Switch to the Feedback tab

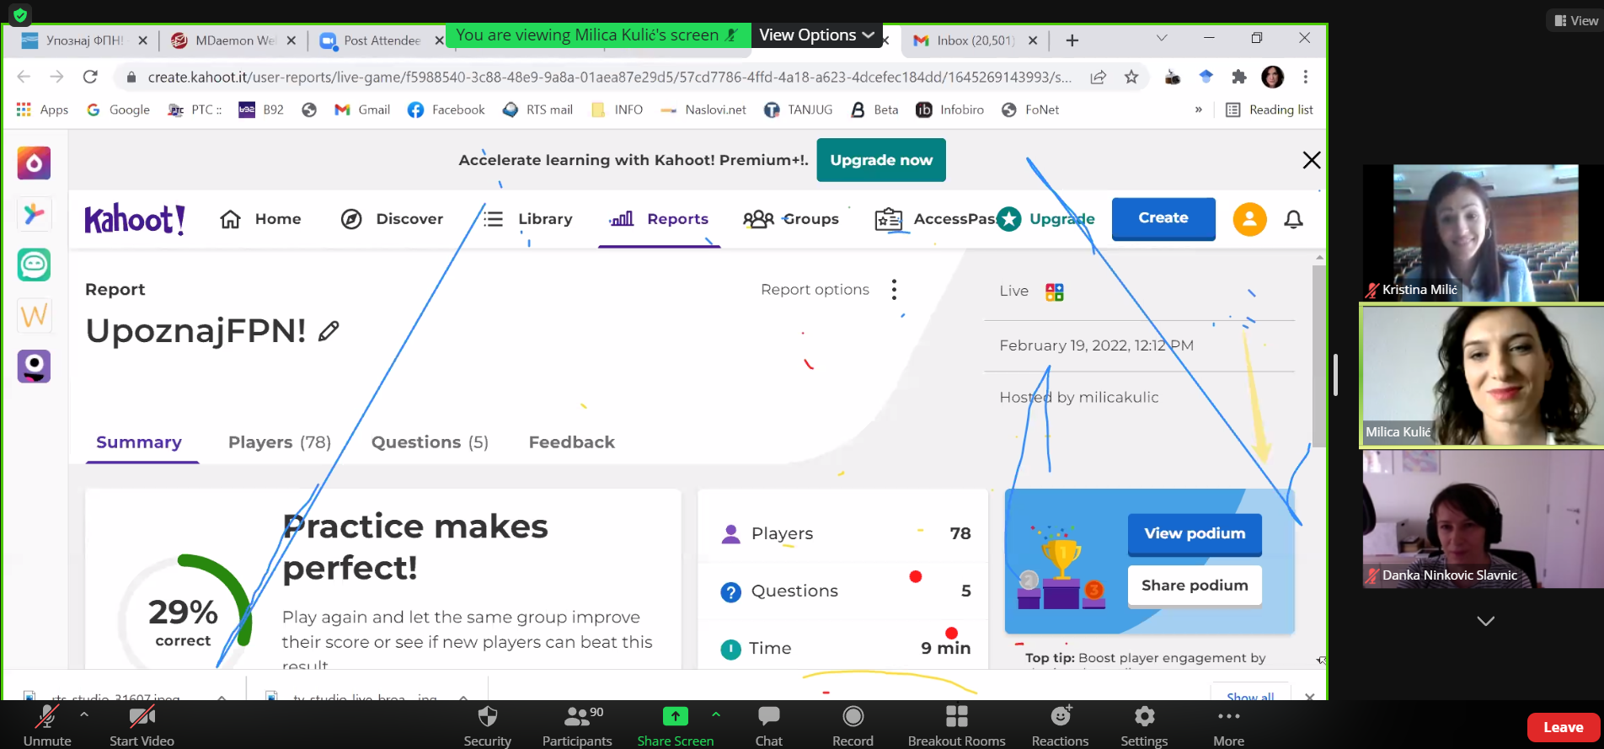pyautogui.click(x=571, y=442)
